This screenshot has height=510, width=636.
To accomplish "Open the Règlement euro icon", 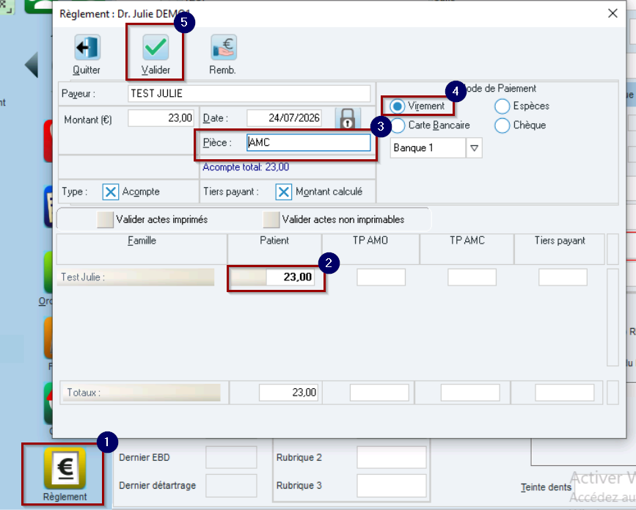I will click(65, 467).
